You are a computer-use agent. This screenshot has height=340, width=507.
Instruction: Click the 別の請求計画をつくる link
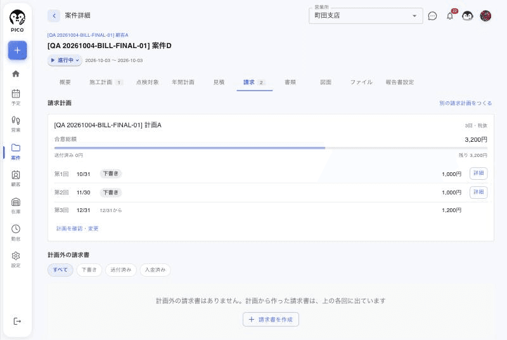click(465, 103)
